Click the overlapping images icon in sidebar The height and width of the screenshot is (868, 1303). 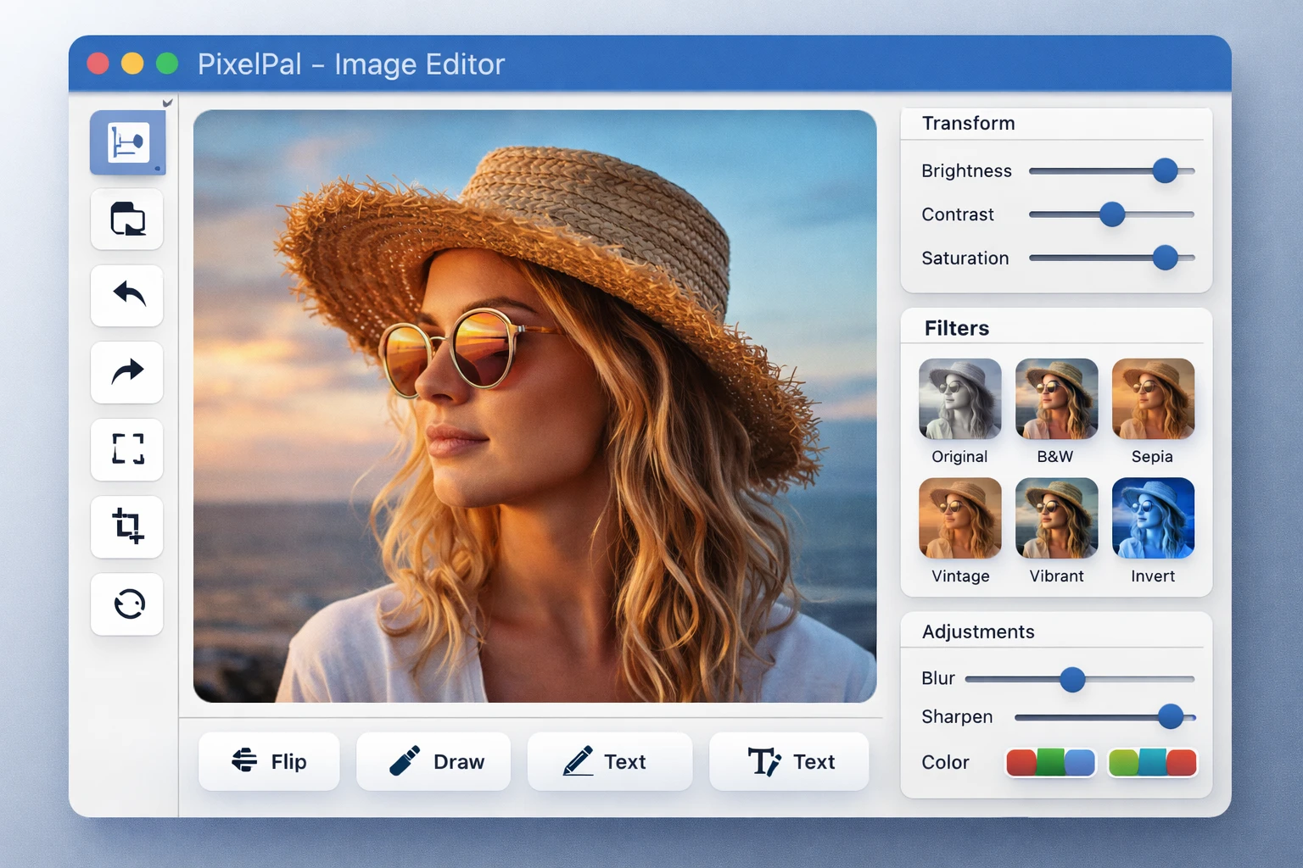127,219
